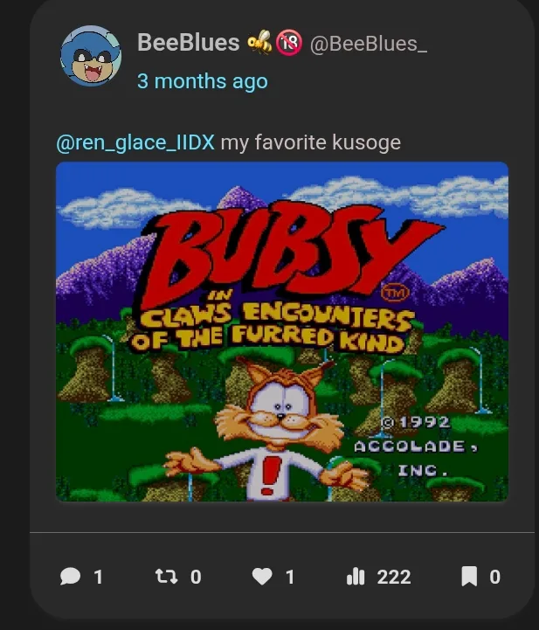Click the reply speech bubble icon

(x=70, y=577)
